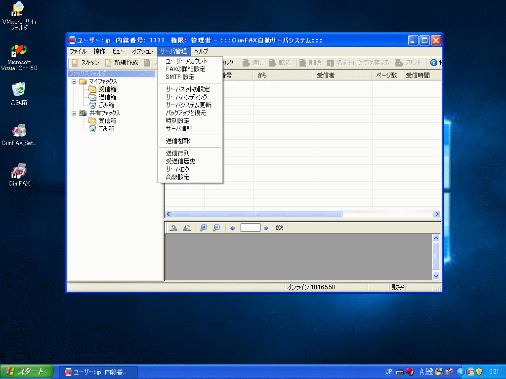Select the Microsoft Visual C++ 6.0 desktop icon
Image resolution: width=506 pixels, height=379 pixels.
coord(19,58)
